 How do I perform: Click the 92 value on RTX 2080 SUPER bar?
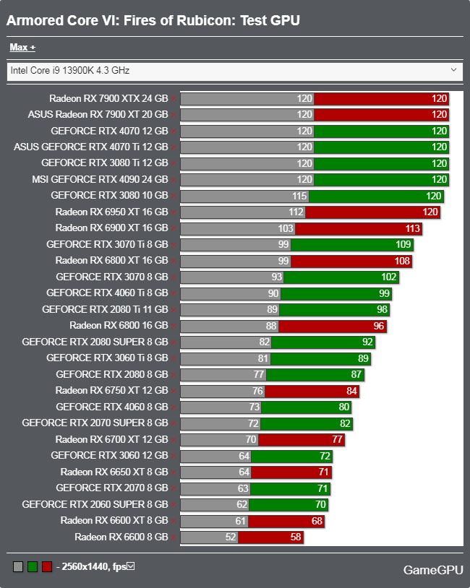[367, 342]
